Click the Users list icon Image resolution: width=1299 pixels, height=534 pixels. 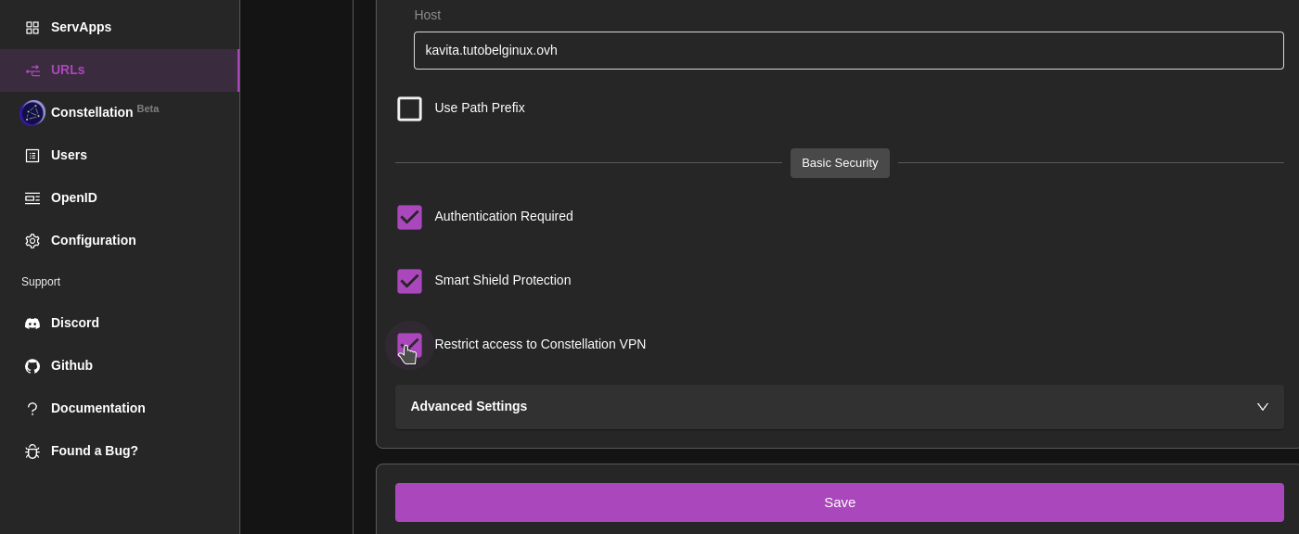[x=32, y=156]
